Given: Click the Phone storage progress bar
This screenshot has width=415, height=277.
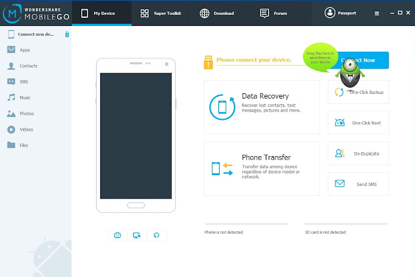Looking at the screenshot, I should (x=246, y=224).
